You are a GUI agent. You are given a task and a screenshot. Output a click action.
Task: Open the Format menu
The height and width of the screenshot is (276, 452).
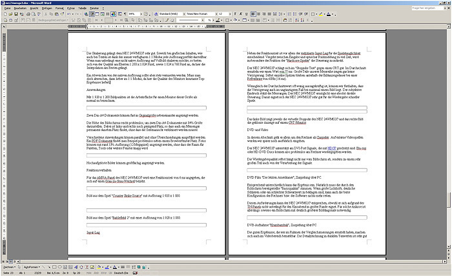click(x=59, y=8)
